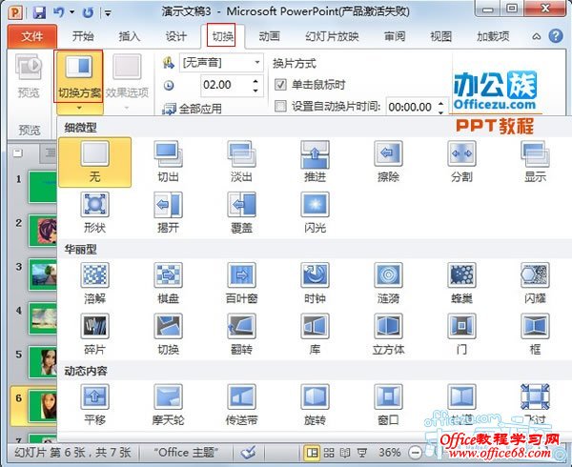Click the Save icon in quick access toolbar

point(39,12)
